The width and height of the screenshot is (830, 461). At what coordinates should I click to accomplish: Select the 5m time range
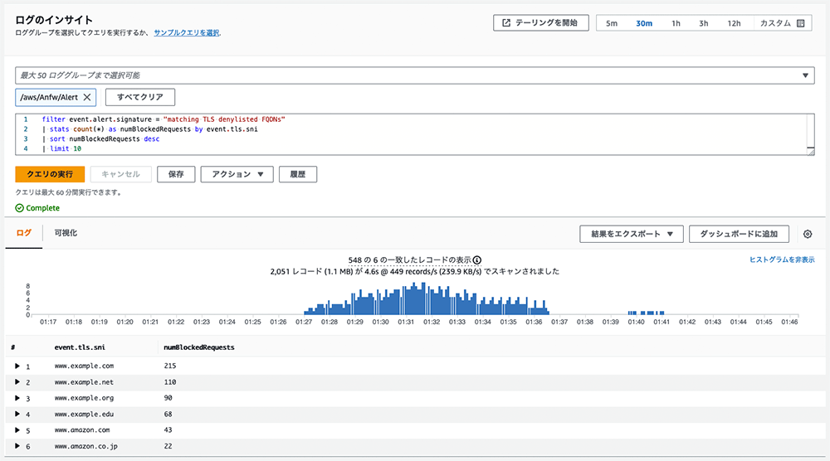(612, 23)
